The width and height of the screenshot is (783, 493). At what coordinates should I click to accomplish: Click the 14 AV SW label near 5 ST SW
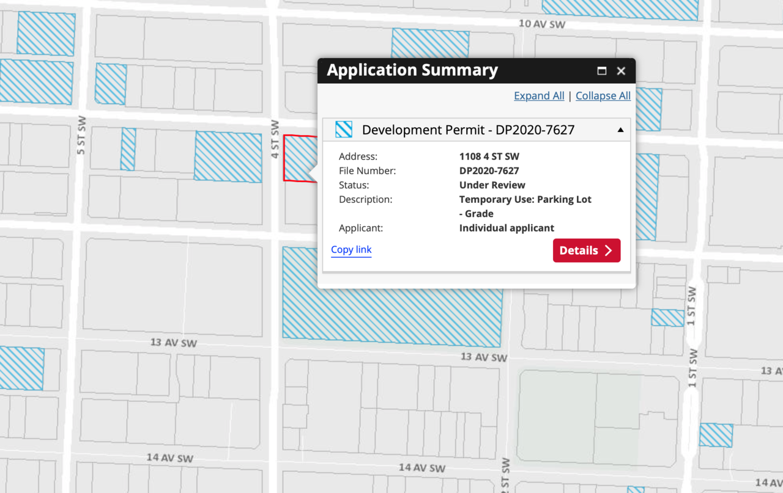170,458
